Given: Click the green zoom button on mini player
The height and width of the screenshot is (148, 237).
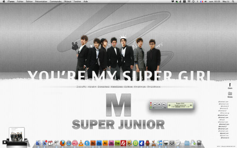Looking at the screenshot, I should click(x=151, y=108).
